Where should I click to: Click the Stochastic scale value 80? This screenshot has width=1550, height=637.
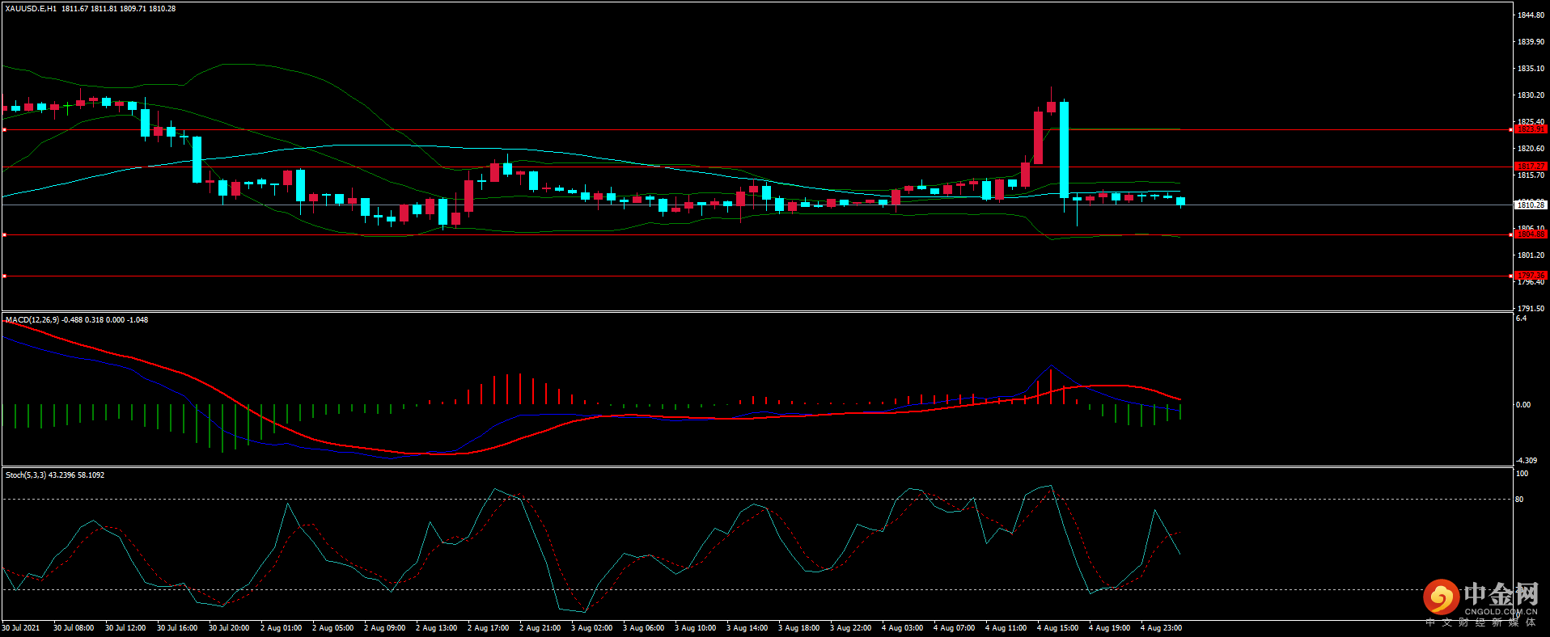pos(1519,500)
